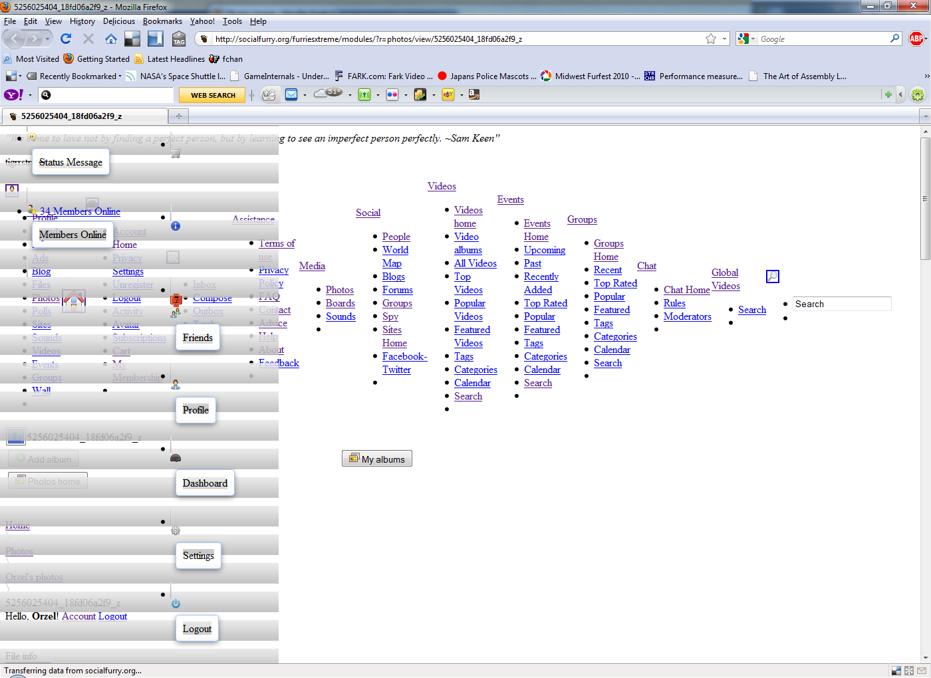Open the list all tabs dropdown

[x=924, y=116]
